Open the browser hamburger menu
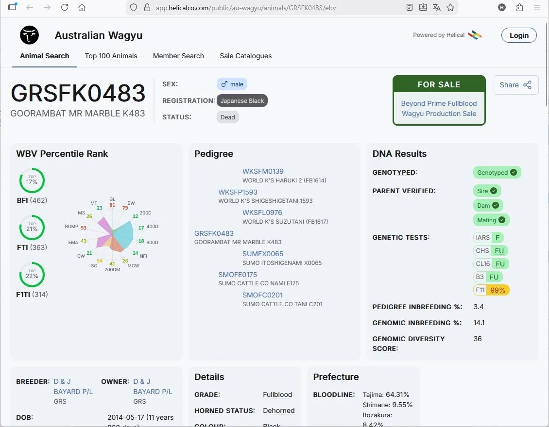 [537, 7]
